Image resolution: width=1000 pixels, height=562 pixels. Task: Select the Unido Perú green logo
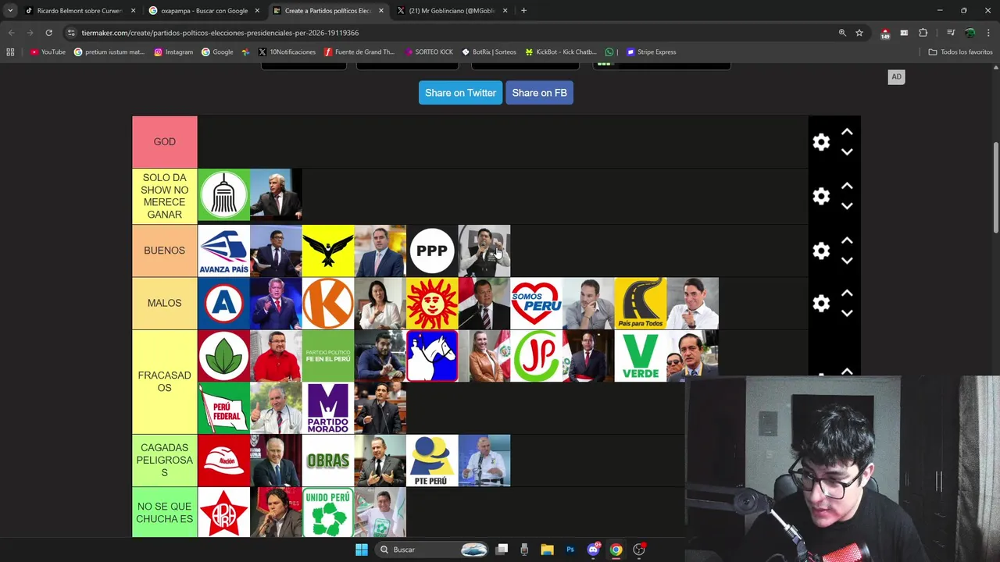328,513
